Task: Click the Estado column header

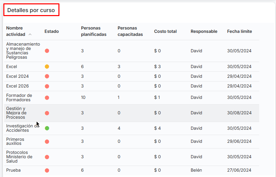Action: click(x=51, y=32)
